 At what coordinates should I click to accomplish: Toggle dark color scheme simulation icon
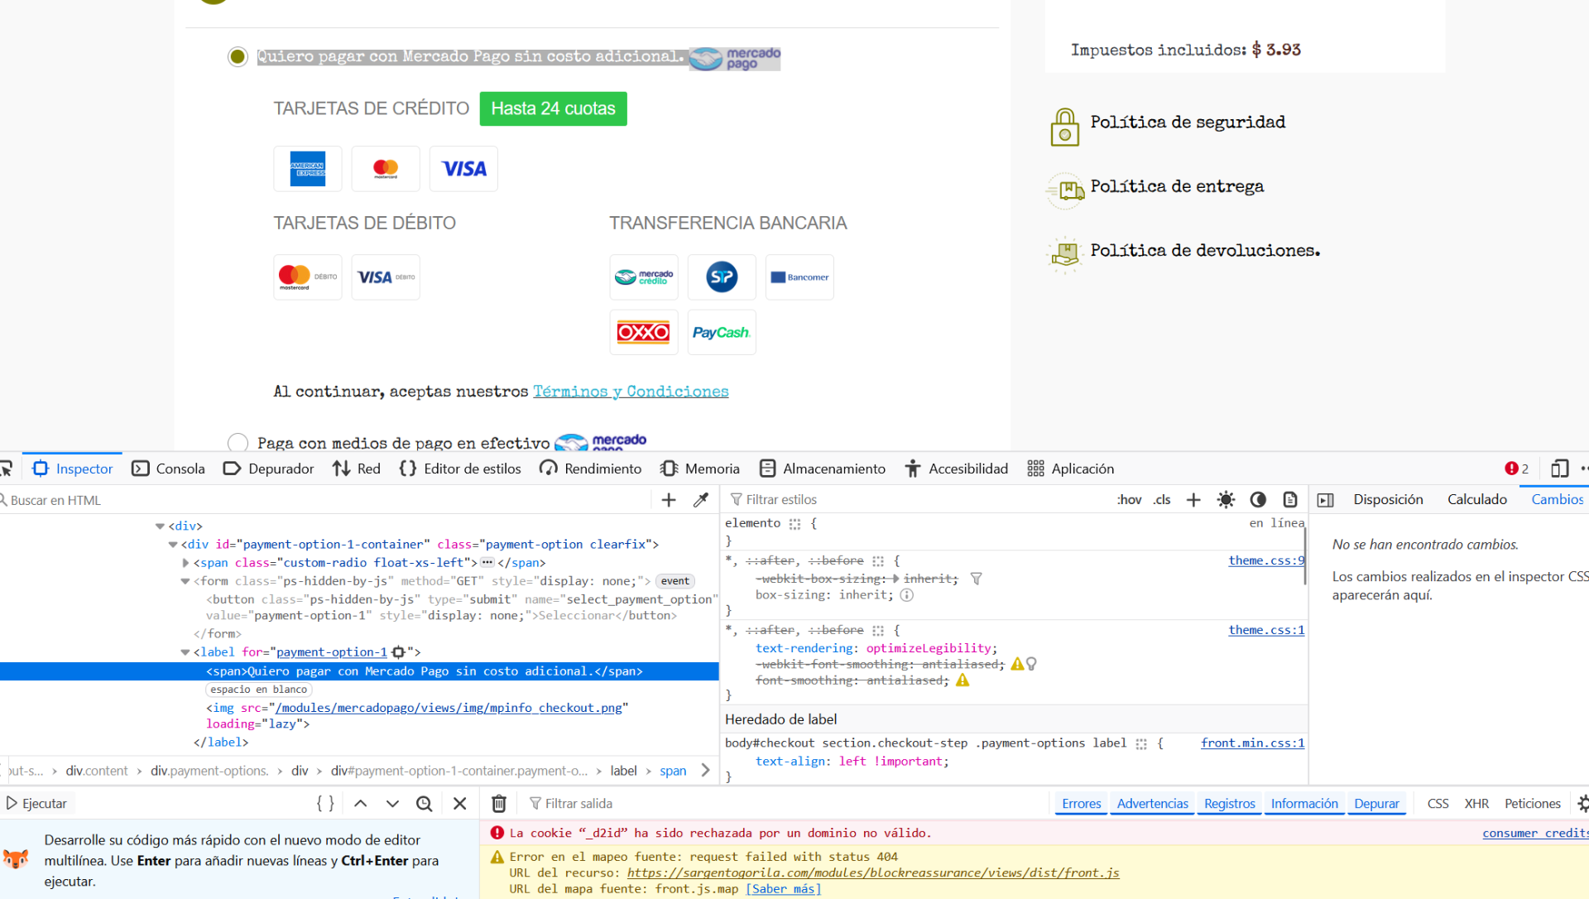(1258, 500)
